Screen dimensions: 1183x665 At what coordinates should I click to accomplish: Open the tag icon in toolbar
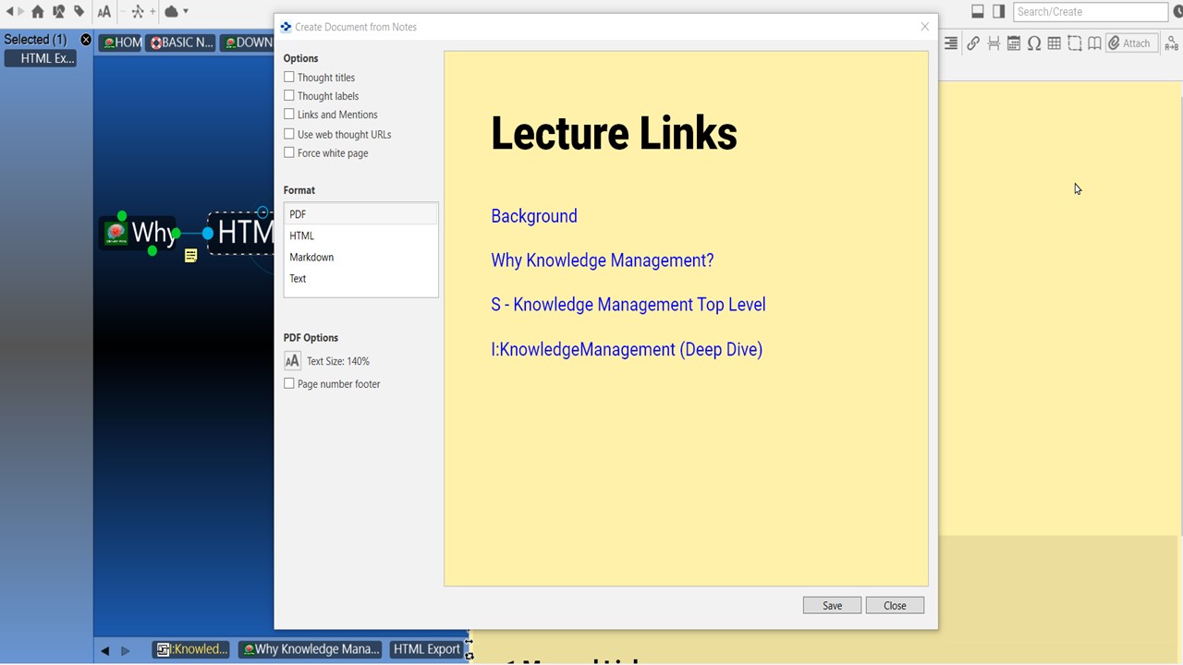pos(79,12)
